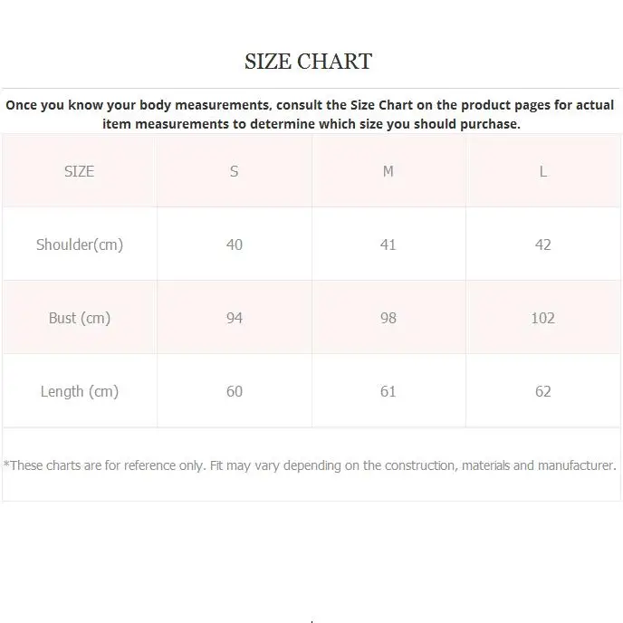The width and height of the screenshot is (623, 623).
Task: Choose the L size column header
Action: point(543,171)
